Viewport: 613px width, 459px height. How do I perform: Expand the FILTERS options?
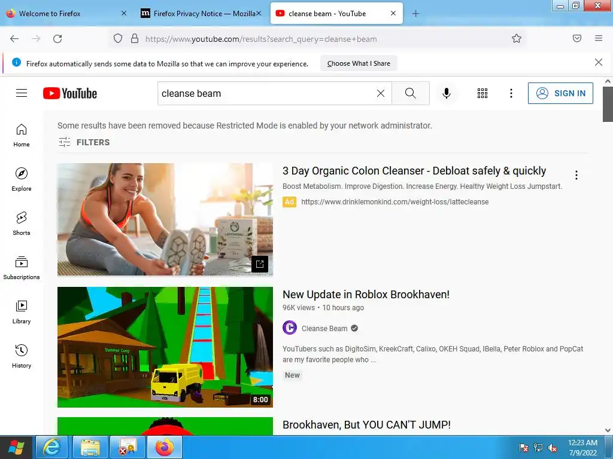click(x=84, y=142)
